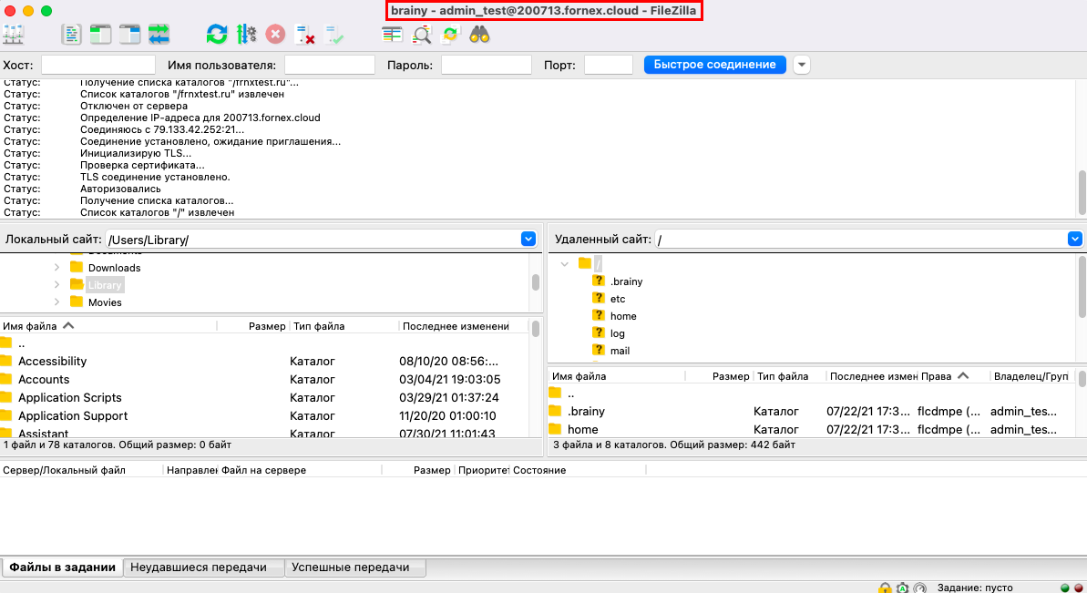
Task: Sort the queue by Состояние column
Action: (x=579, y=470)
